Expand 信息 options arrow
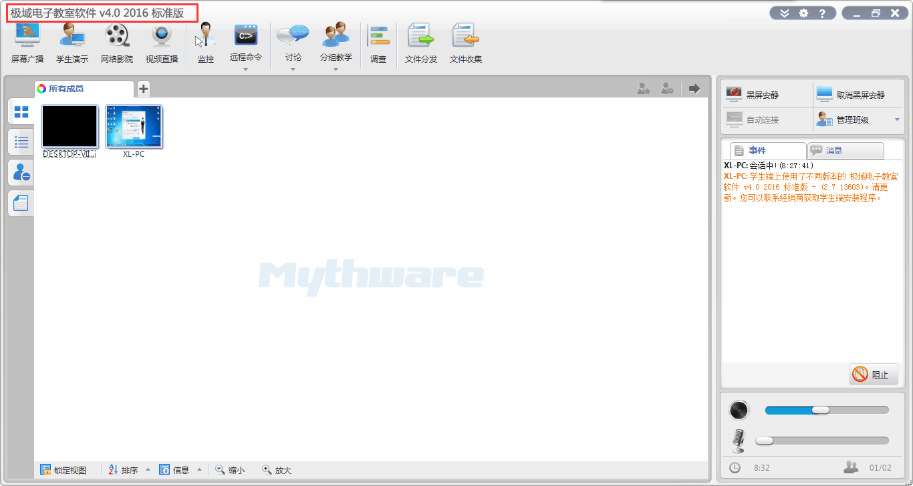 point(199,470)
